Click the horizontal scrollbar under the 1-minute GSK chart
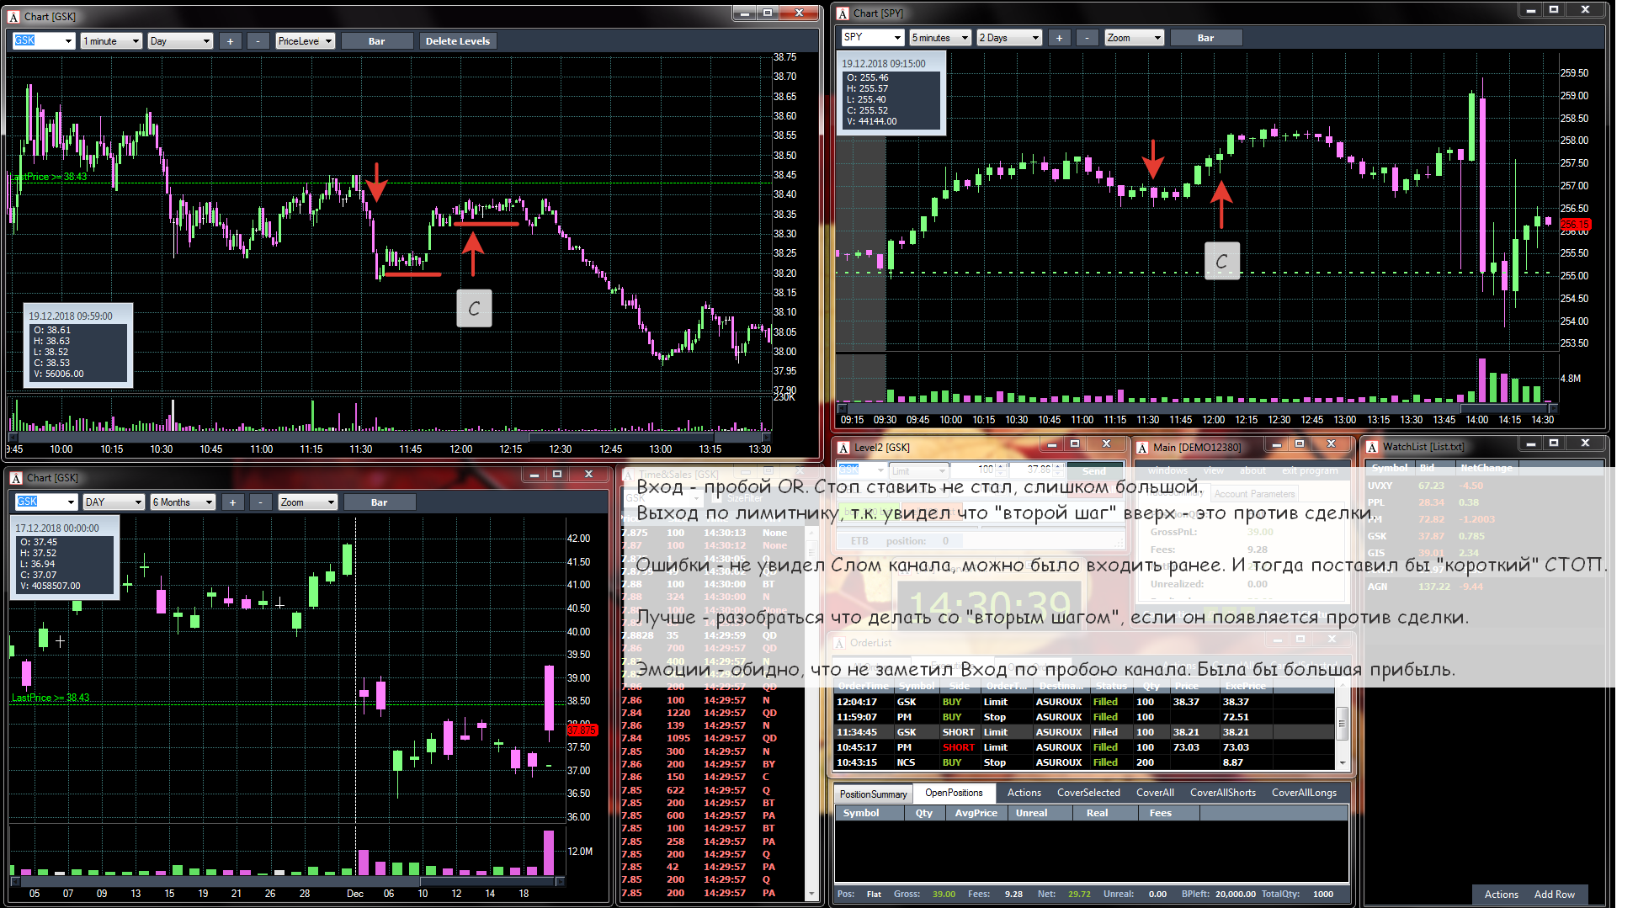 point(390,438)
